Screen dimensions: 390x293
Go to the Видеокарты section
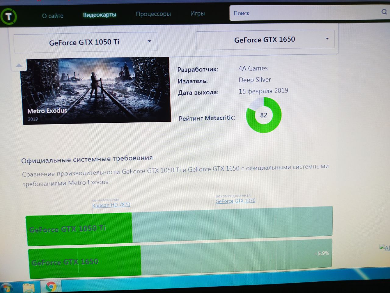tap(100, 15)
